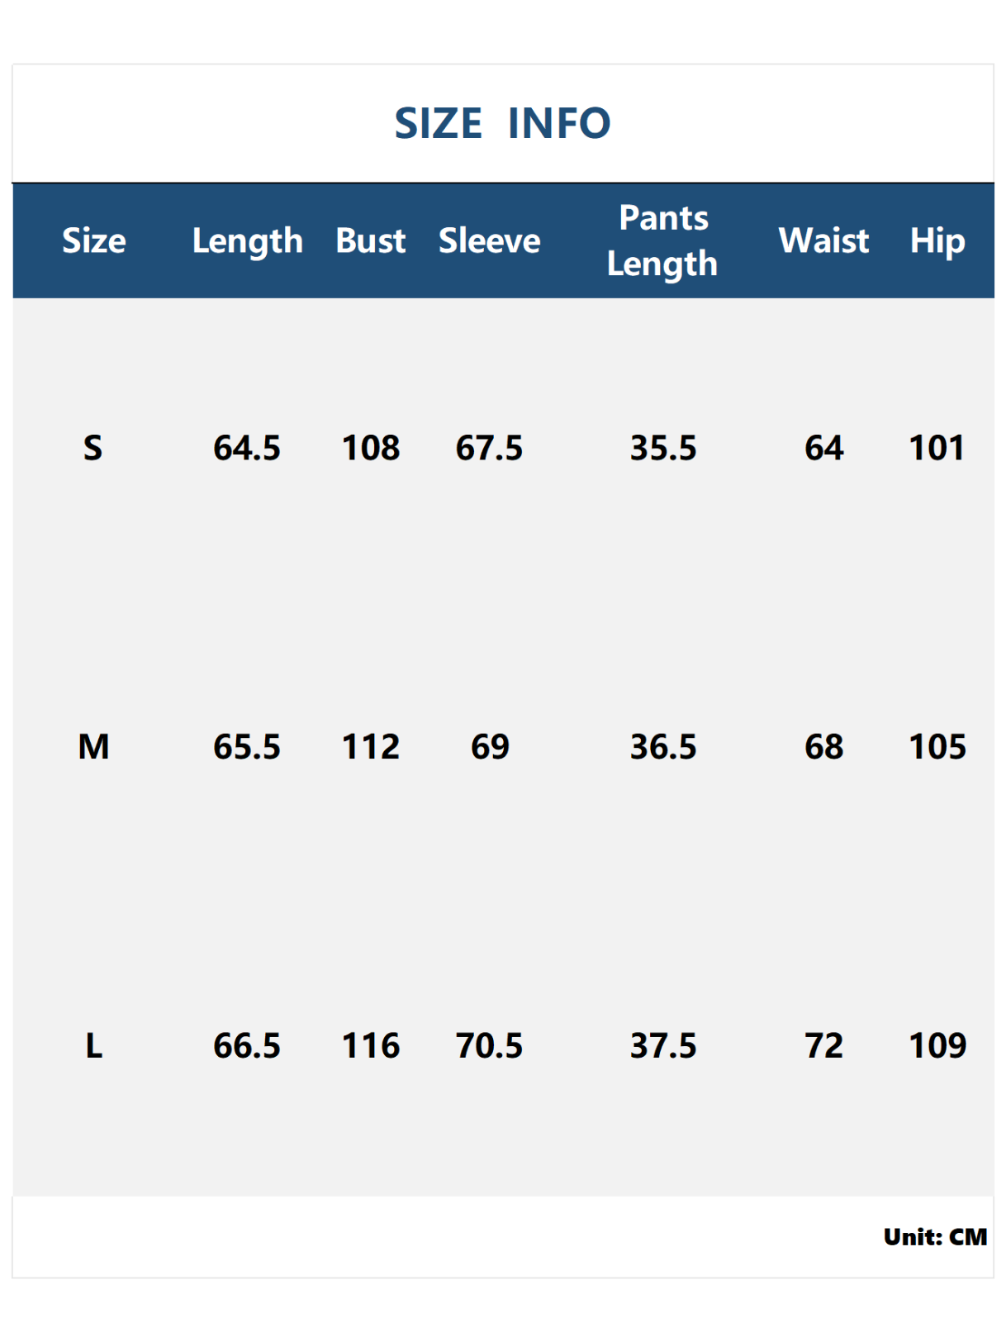Click the 67.5 sleeve value
Viewport: 1006px width, 1342px height.
coord(489,449)
